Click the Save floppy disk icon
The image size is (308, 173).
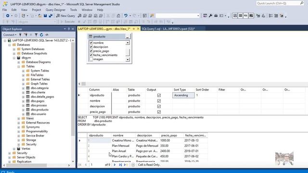45,16
